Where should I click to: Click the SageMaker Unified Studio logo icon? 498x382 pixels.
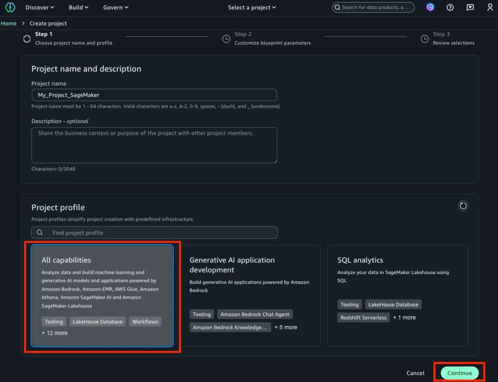pos(10,7)
